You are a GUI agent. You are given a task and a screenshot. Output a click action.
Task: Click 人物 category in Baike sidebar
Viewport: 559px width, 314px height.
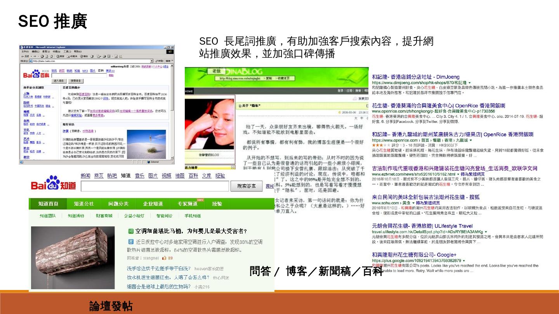click(26, 93)
